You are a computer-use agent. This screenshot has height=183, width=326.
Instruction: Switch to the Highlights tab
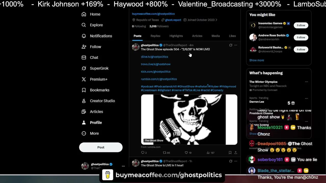[176, 36]
